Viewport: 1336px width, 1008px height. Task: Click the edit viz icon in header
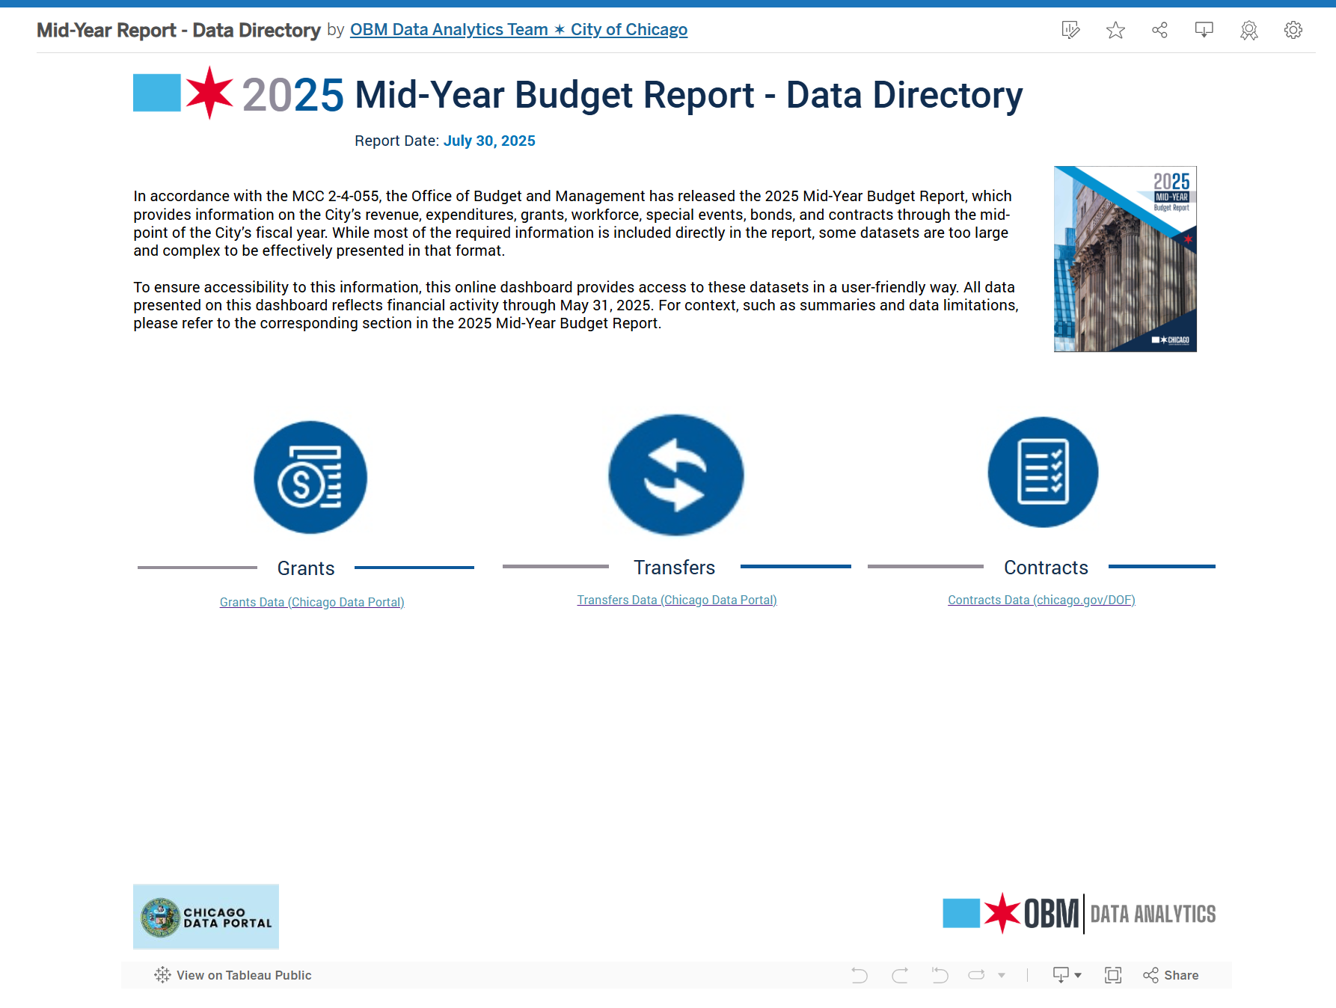pos(1071,30)
